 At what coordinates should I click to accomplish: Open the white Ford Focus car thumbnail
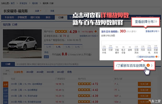pos(22,44)
